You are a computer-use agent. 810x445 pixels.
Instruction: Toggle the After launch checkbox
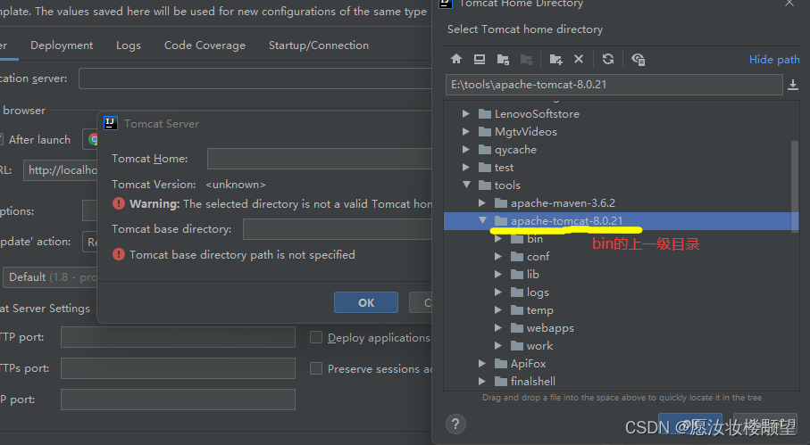pos(1,140)
